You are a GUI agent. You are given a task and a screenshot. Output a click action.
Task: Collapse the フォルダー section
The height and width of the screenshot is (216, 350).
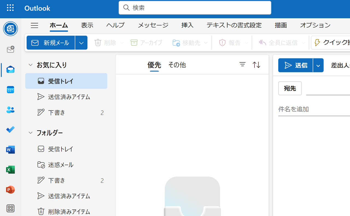click(30, 133)
